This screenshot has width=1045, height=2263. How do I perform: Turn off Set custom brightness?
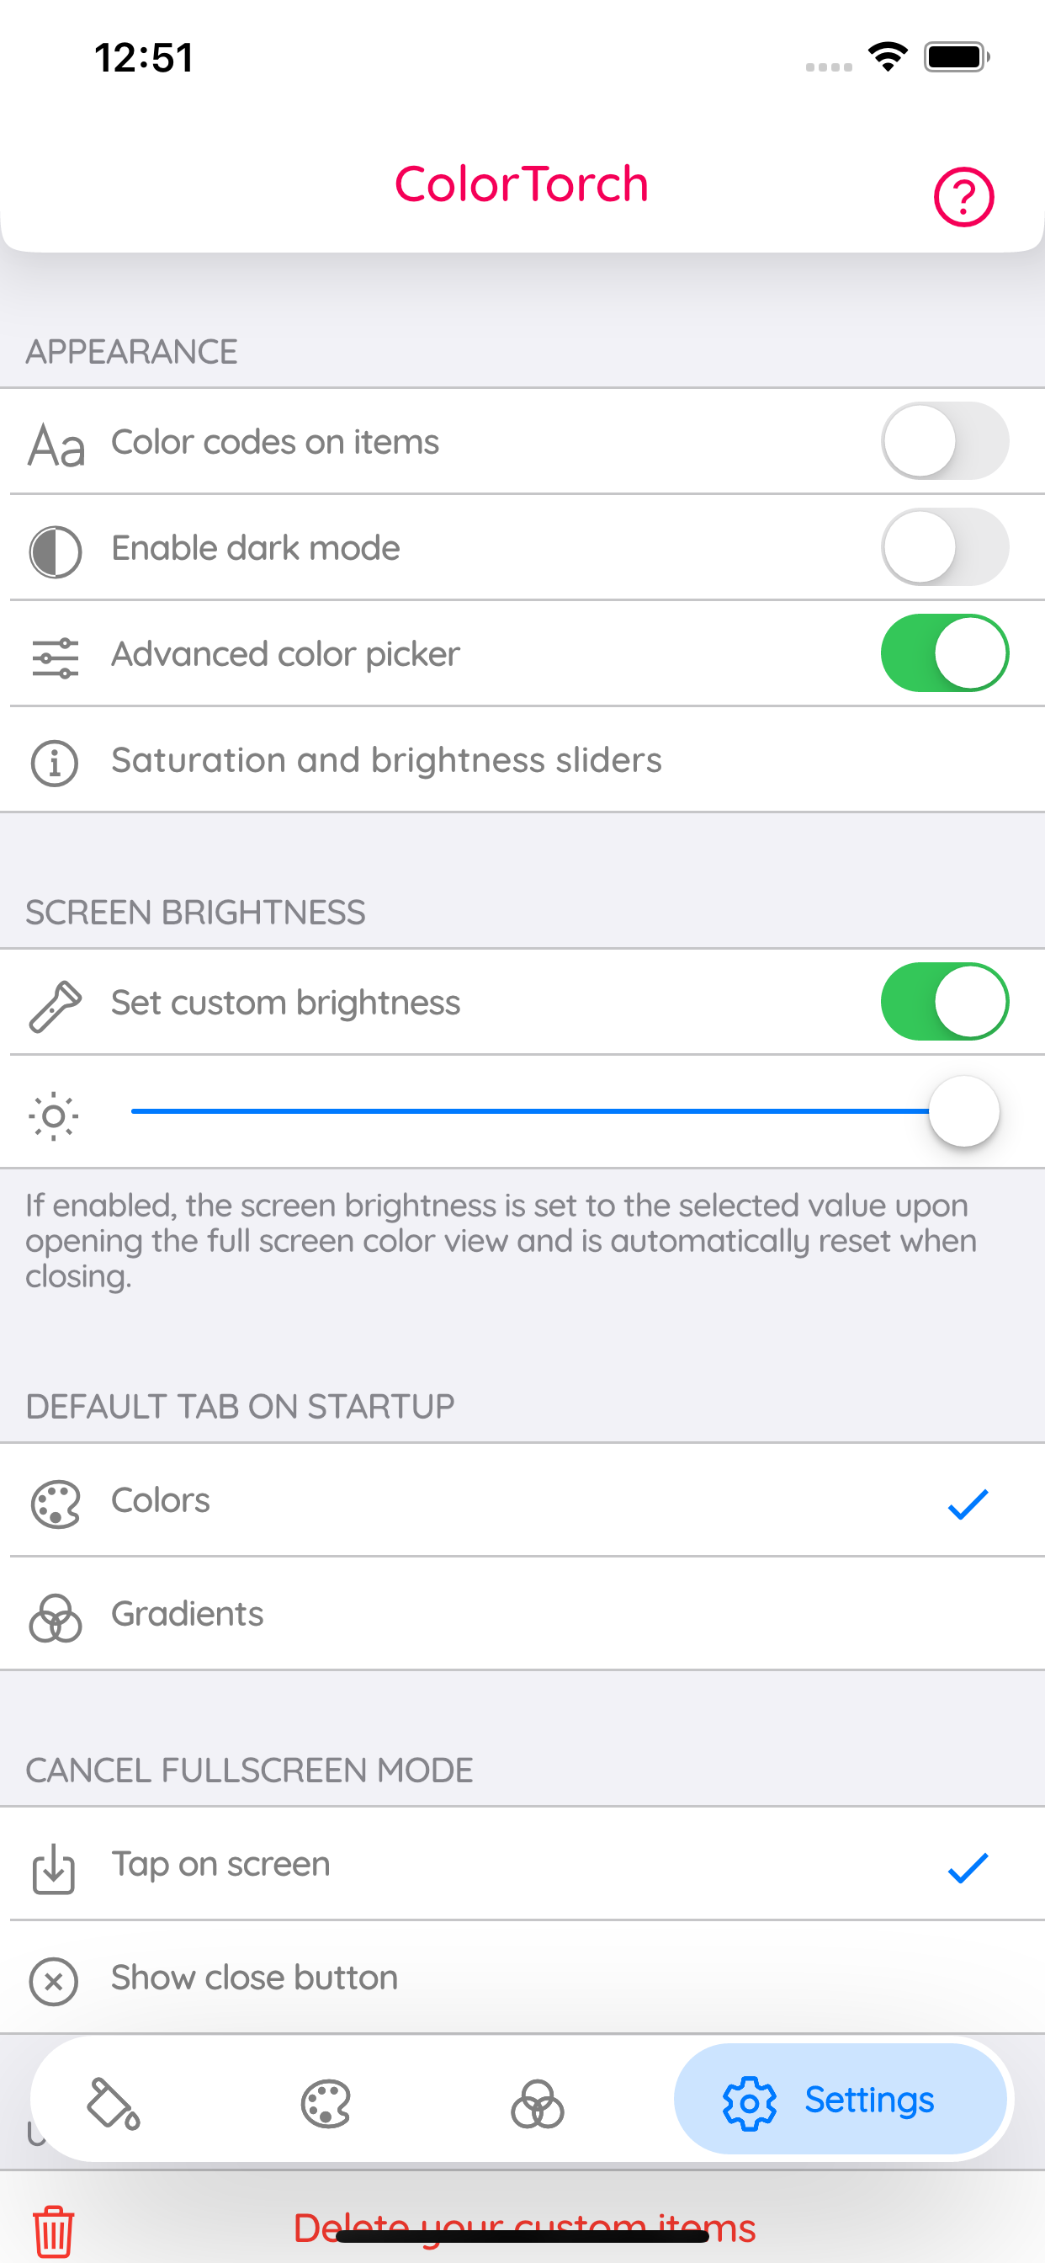click(945, 1002)
